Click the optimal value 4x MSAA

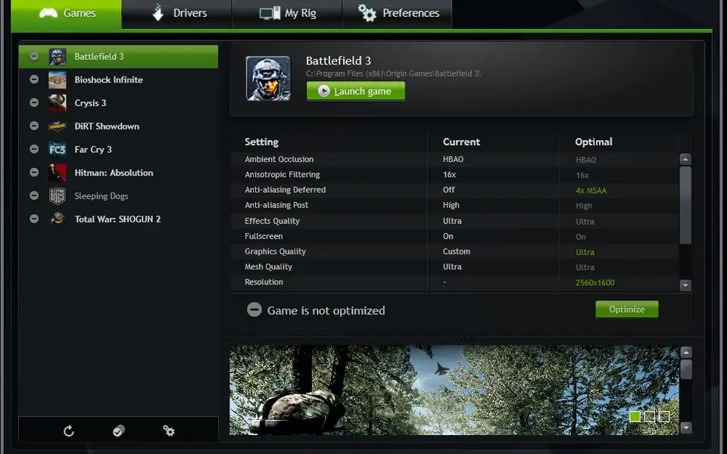coord(591,191)
